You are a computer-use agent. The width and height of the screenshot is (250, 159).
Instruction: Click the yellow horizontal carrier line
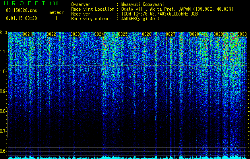click(127, 66)
